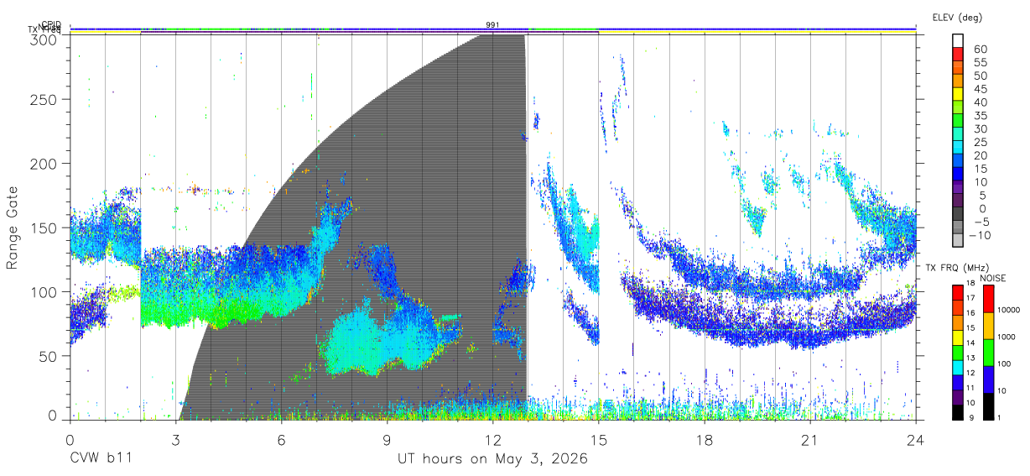The image size is (1030, 476).
Task: Click the light gray bottom ELEV swatch
Action: (958, 240)
